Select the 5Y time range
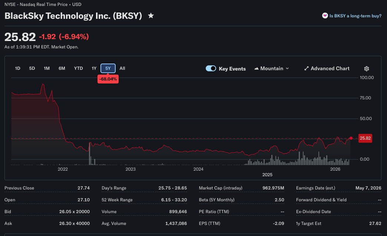This screenshot has width=387, height=236. pyautogui.click(x=108, y=68)
